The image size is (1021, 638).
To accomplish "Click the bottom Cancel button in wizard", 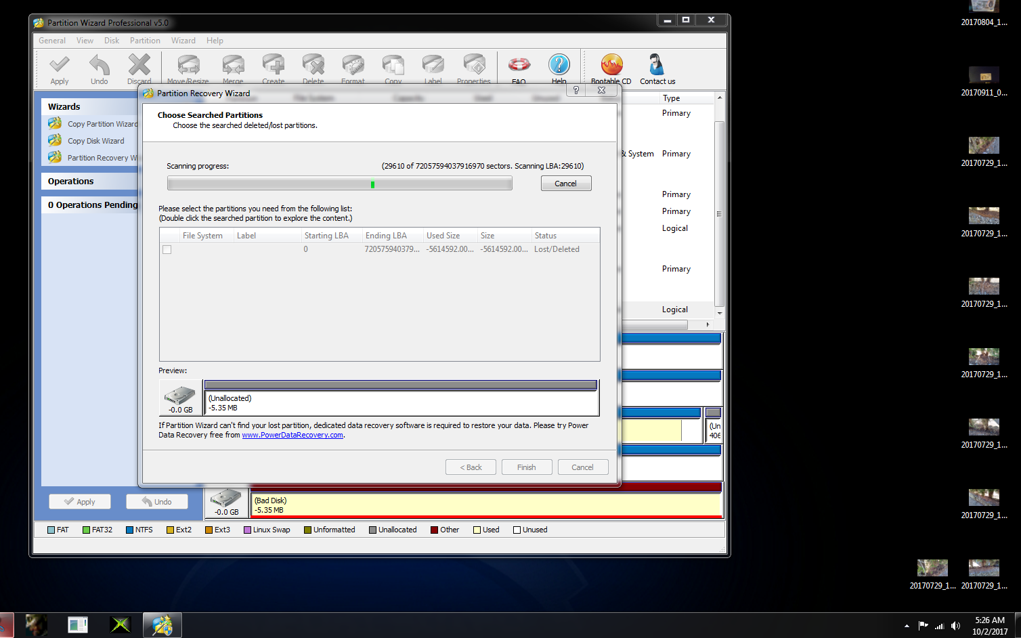I will (582, 467).
